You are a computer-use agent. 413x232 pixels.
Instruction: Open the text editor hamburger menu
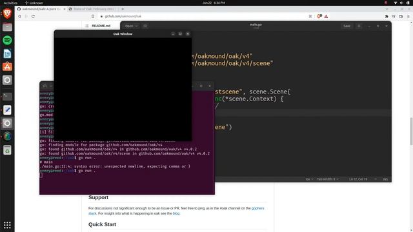coord(359,26)
